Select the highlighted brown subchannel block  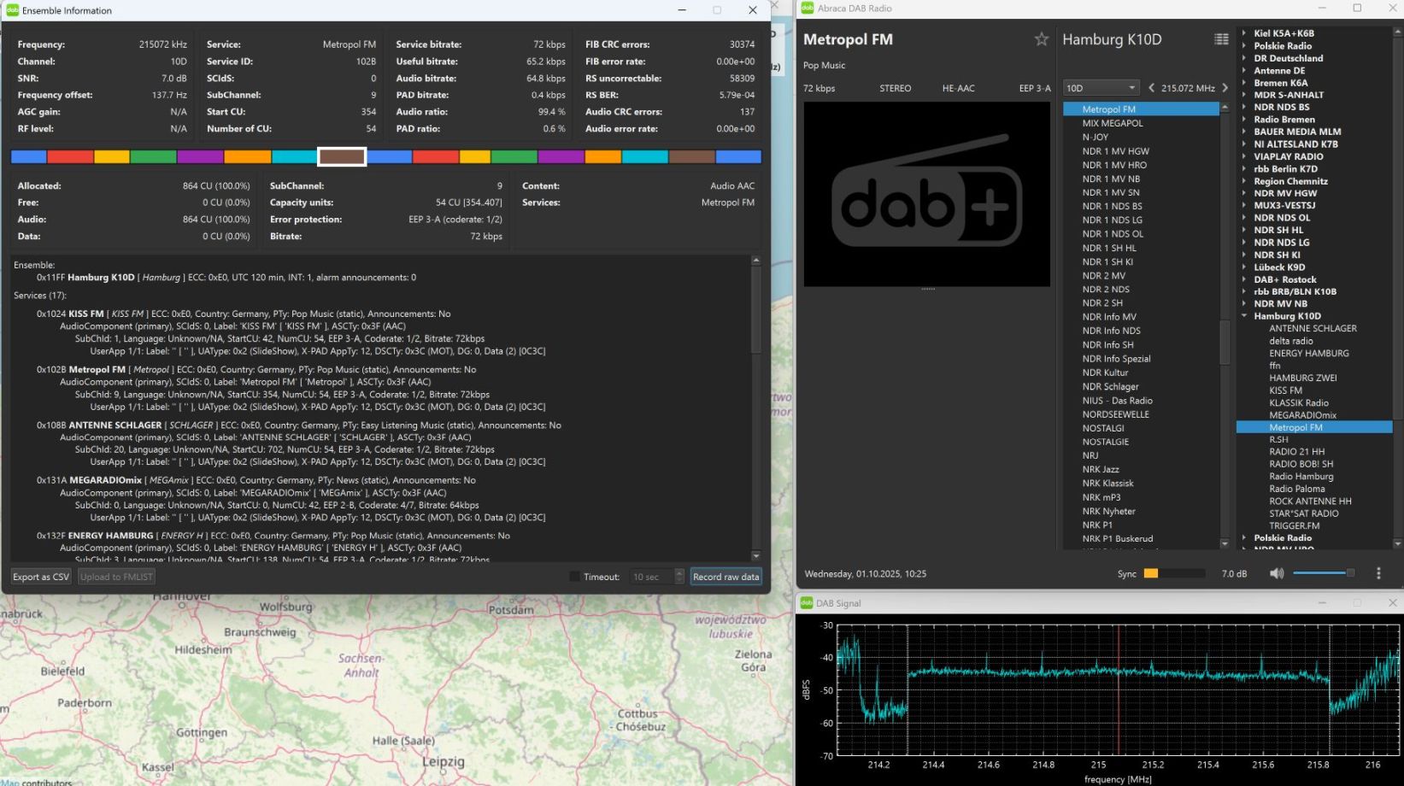(x=342, y=156)
